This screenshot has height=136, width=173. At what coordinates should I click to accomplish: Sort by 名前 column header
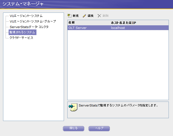(89, 23)
